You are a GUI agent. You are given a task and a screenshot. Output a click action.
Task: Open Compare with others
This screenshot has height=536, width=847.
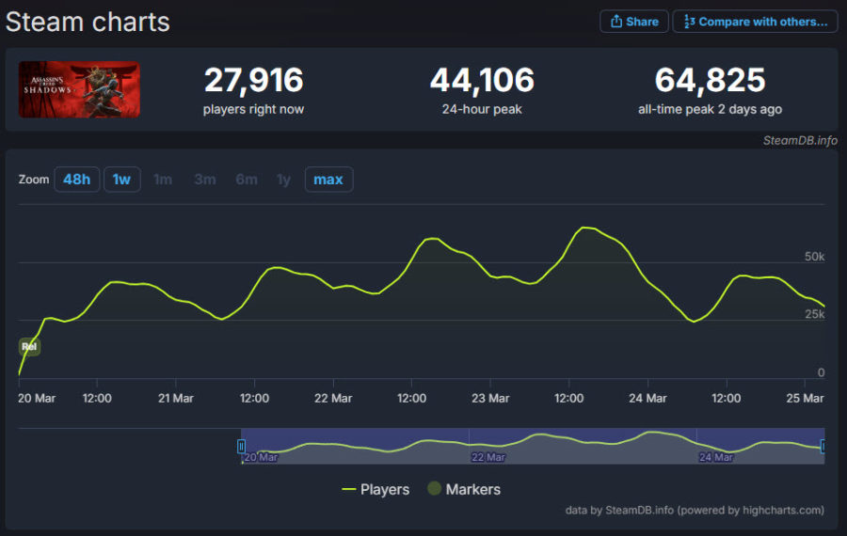[x=755, y=22]
